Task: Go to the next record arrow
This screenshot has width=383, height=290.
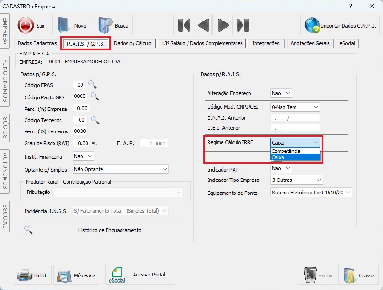Action: (x=223, y=25)
